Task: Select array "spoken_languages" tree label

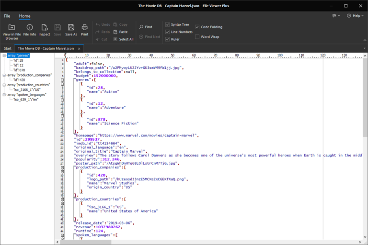Action: coord(27,95)
